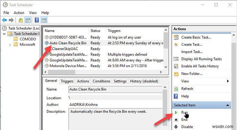Toggle the Show/Hide Console Tree icon

tap(28, 20)
